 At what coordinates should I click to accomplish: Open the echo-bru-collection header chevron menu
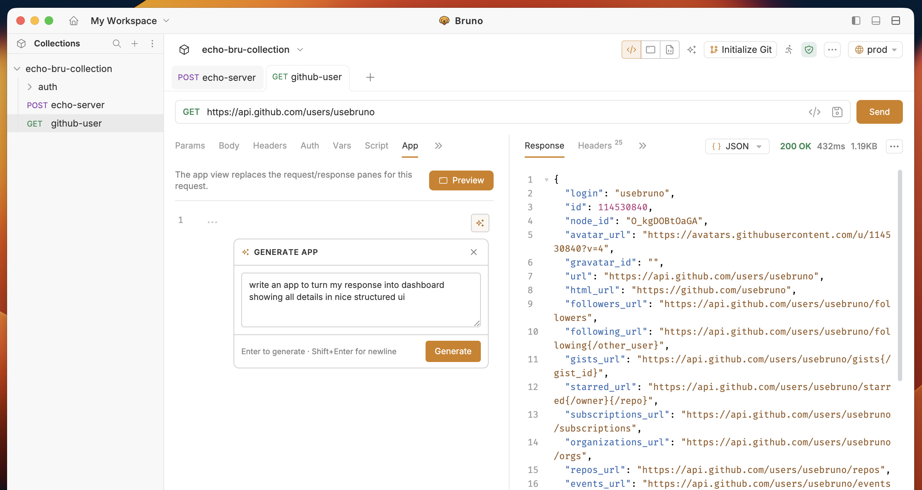[x=300, y=49]
